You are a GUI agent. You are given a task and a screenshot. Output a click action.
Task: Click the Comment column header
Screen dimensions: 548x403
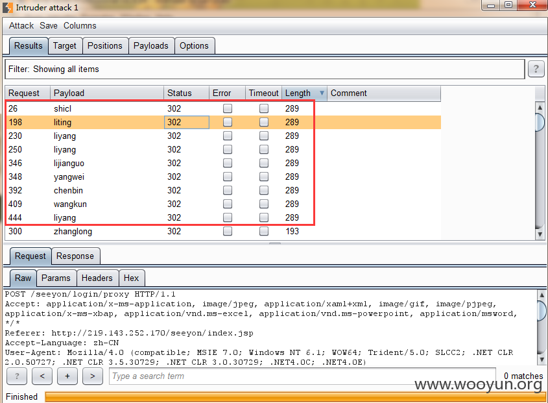[384, 93]
